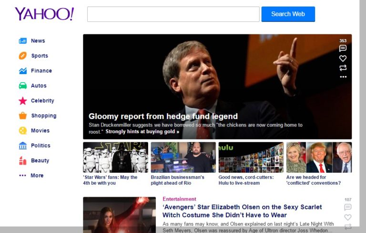Go to the Beauty section label

click(40, 160)
